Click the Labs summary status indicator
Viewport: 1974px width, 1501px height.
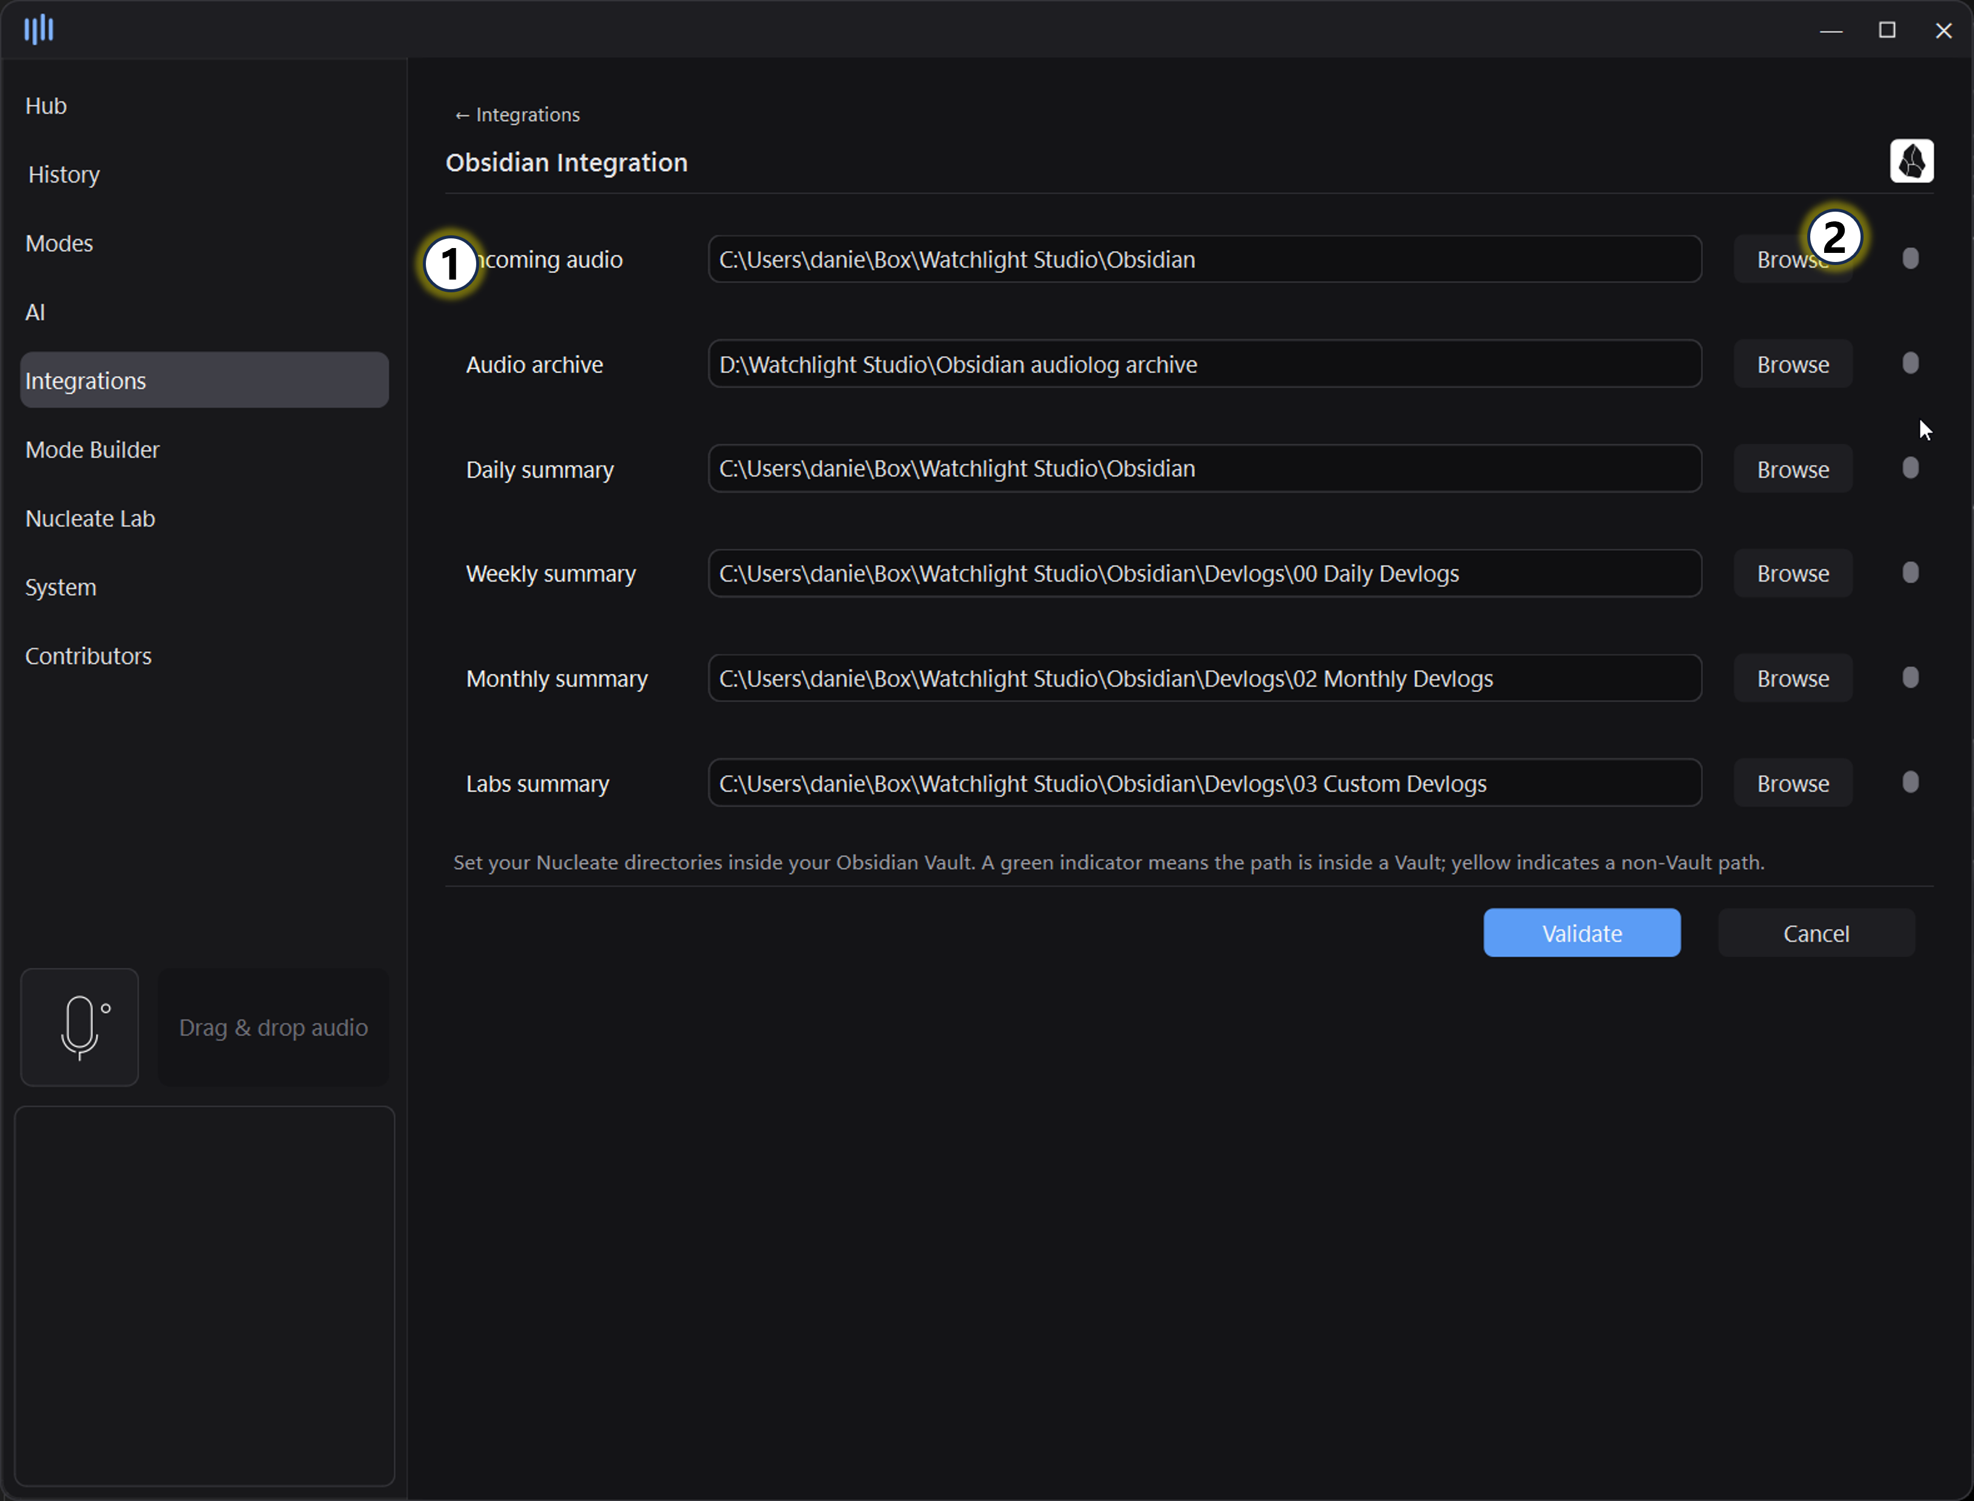[x=1910, y=783]
